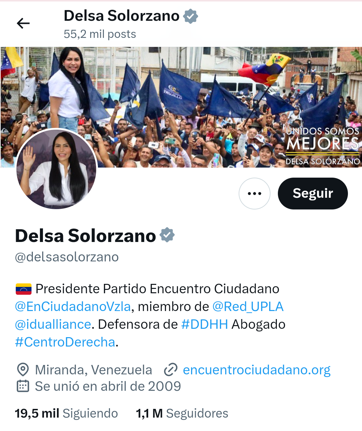Screen dimensions: 362x431
Task: View the 19,5 mil Siguiendo list
Action: tap(66, 413)
